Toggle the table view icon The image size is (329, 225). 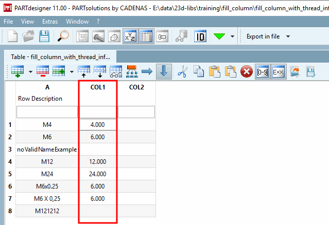pos(146,36)
